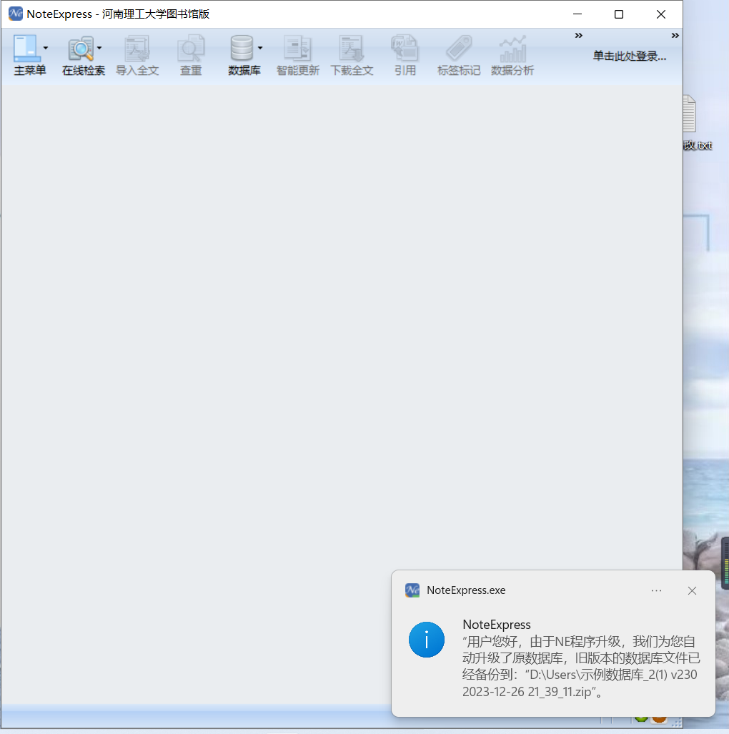Viewport: 729px width, 734px height.
Task: Expand the far-right » overflow chevron
Action: (x=675, y=36)
